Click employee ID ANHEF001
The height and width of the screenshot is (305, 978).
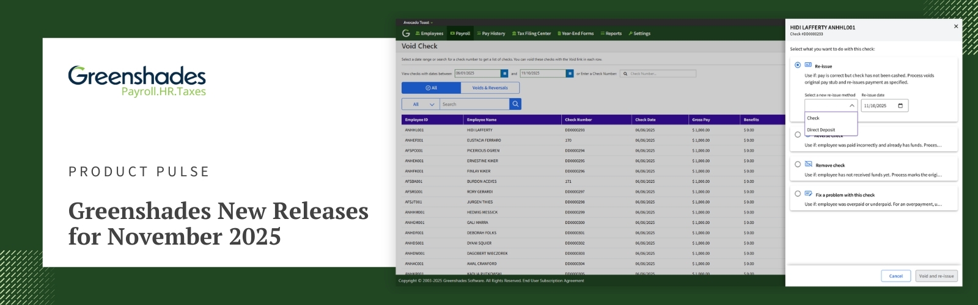point(414,140)
